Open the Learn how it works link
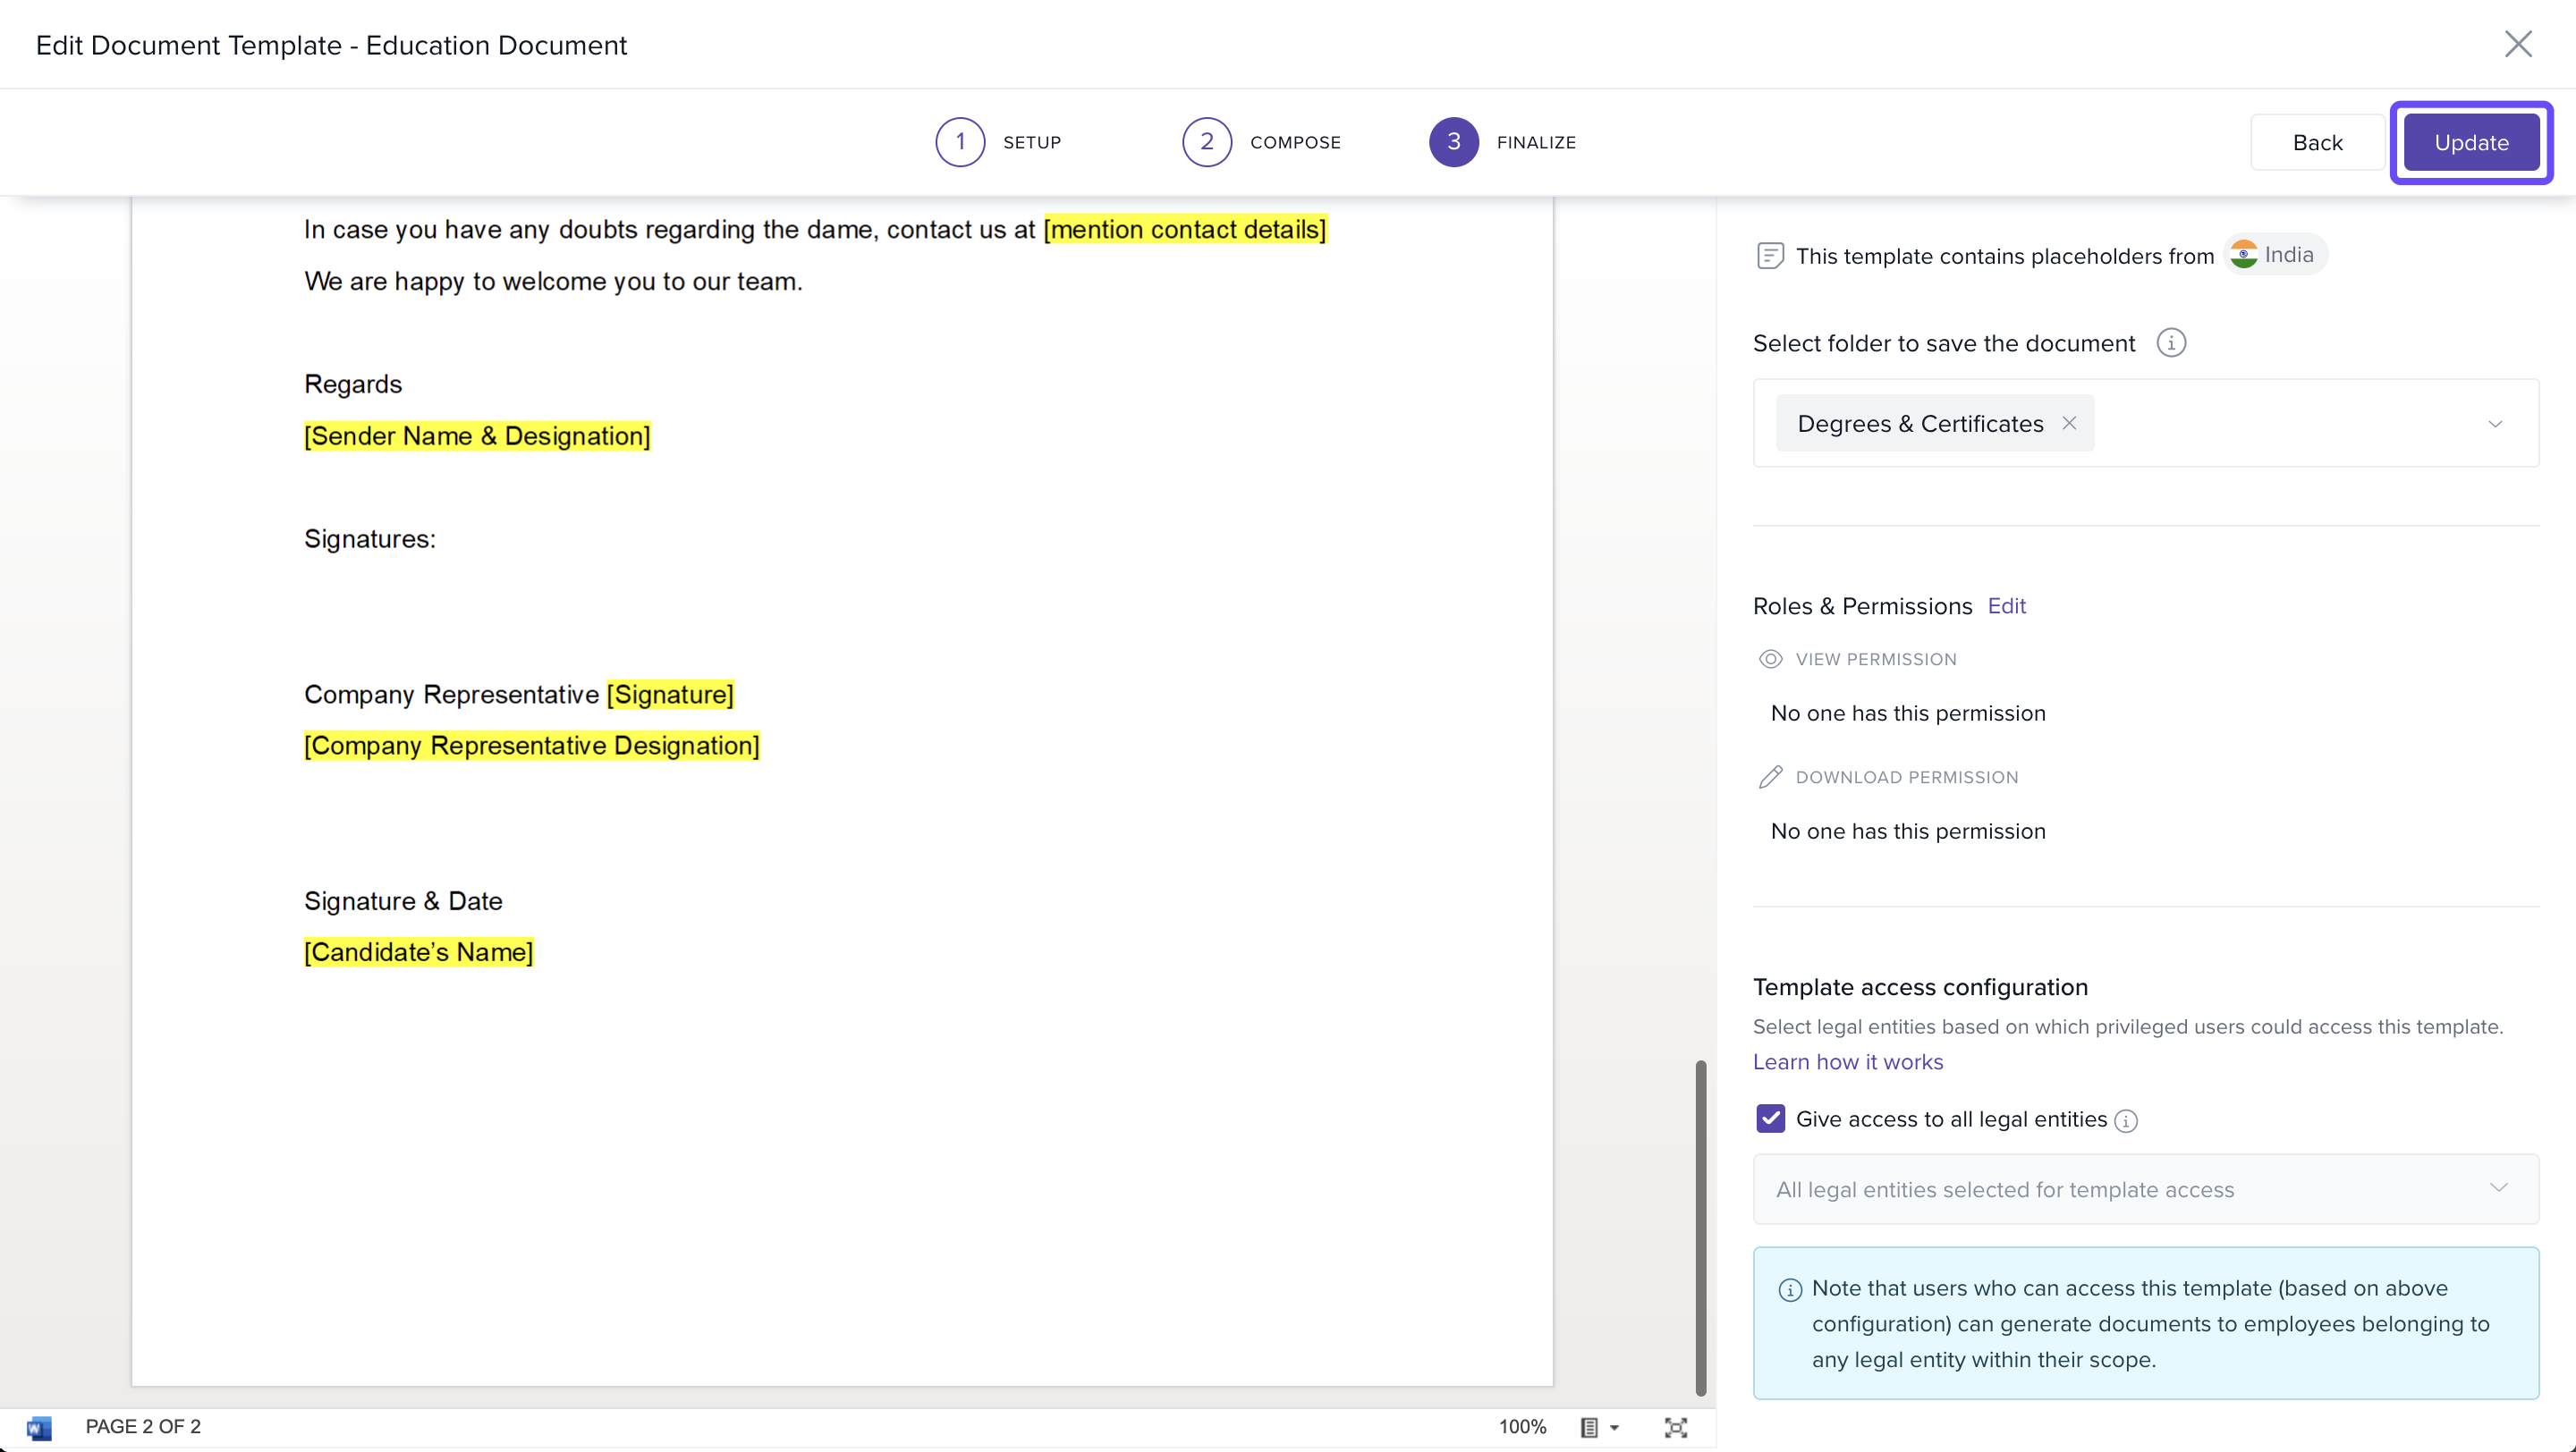This screenshot has height=1452, width=2576. coord(1847,1061)
